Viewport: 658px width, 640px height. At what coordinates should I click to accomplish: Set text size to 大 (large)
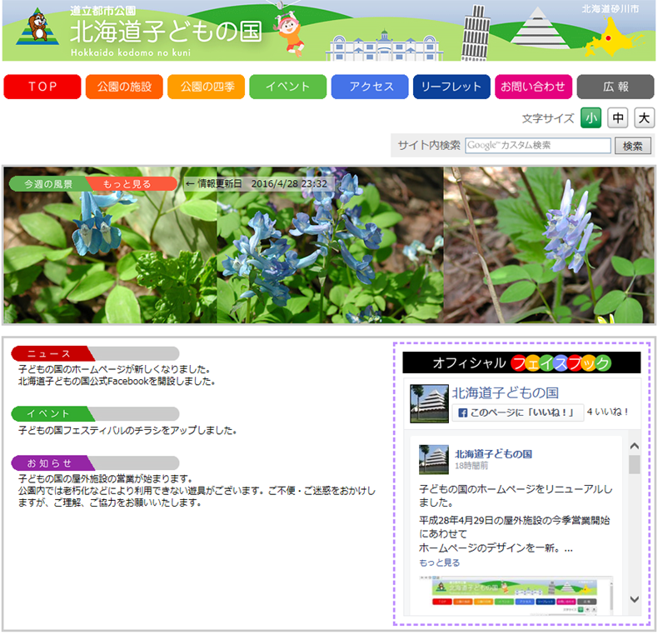pyautogui.click(x=644, y=118)
